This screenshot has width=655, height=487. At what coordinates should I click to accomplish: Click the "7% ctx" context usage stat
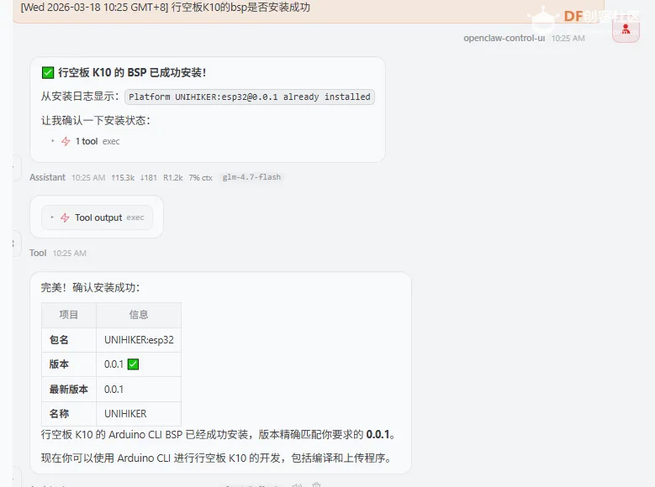(x=200, y=178)
